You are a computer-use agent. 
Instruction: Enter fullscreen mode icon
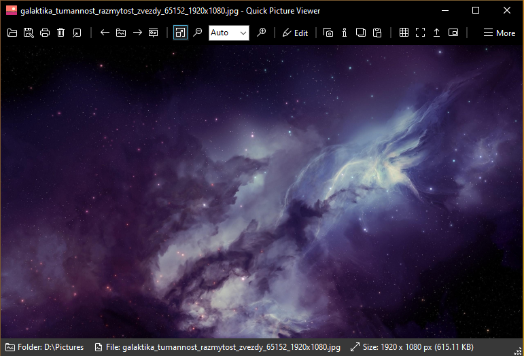point(421,33)
